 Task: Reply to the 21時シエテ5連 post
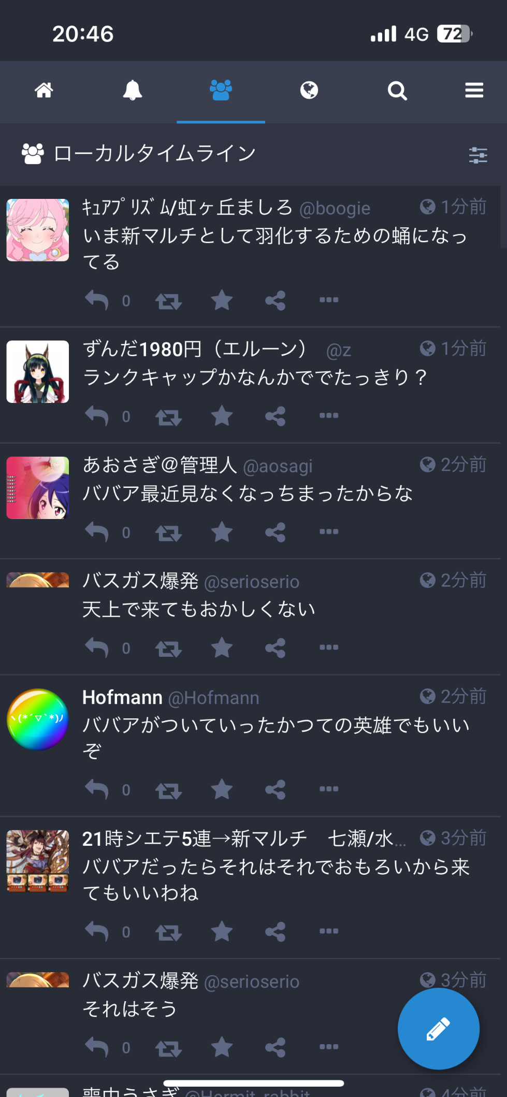(97, 931)
